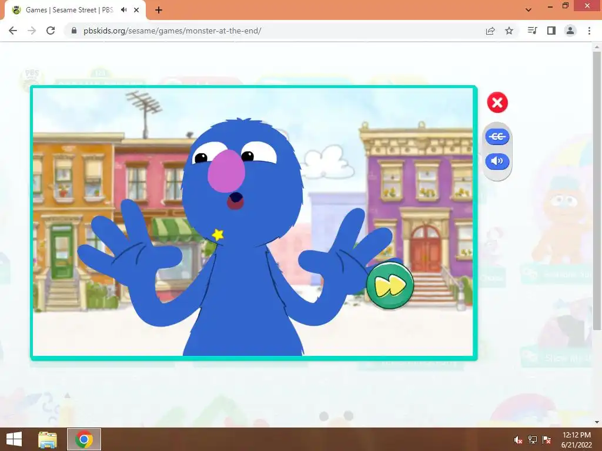This screenshot has height=451, width=602.
Task: Skip ahead with the green fast-forward button
Action: [390, 285]
